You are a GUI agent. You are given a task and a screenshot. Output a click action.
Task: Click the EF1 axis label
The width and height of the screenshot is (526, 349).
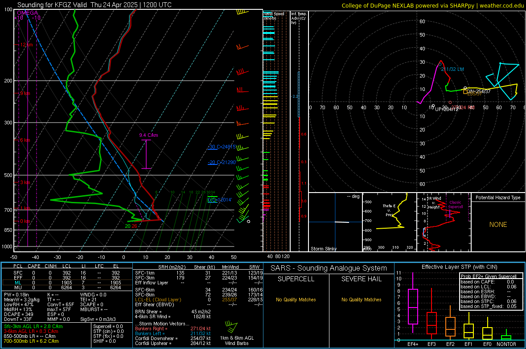point(468,344)
